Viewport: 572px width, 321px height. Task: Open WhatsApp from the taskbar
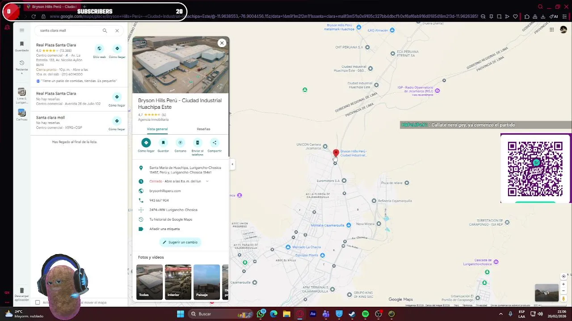261,314
